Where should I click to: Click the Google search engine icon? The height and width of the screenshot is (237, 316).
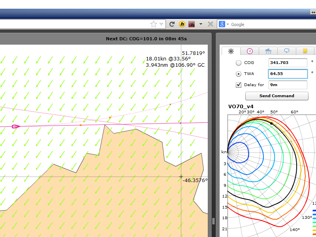[x=222, y=24]
